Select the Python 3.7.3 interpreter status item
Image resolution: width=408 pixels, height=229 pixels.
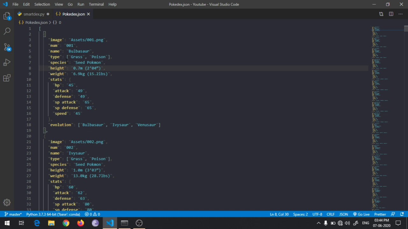53,214
